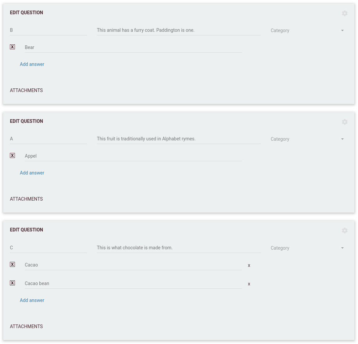Open Category dropdown for chocolate question
358x344 pixels.
[x=307, y=248]
